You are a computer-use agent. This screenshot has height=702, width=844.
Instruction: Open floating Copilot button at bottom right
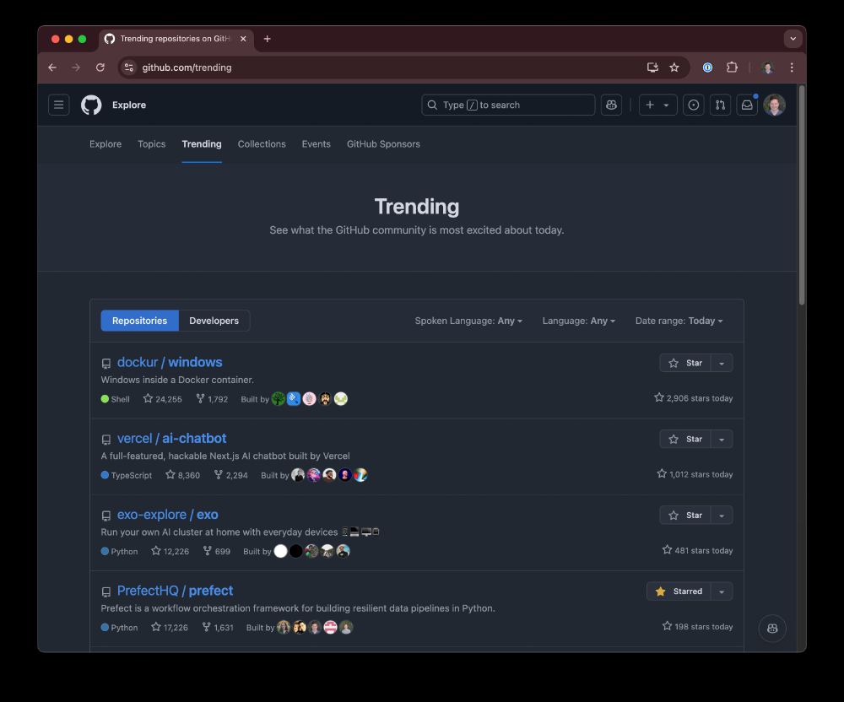[x=772, y=629]
